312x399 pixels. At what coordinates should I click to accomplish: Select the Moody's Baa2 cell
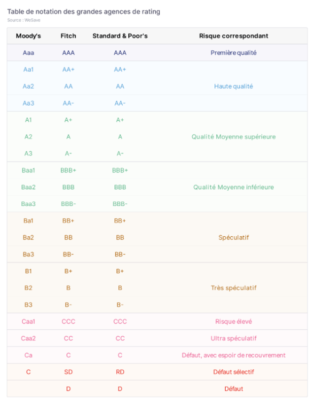coord(28,187)
